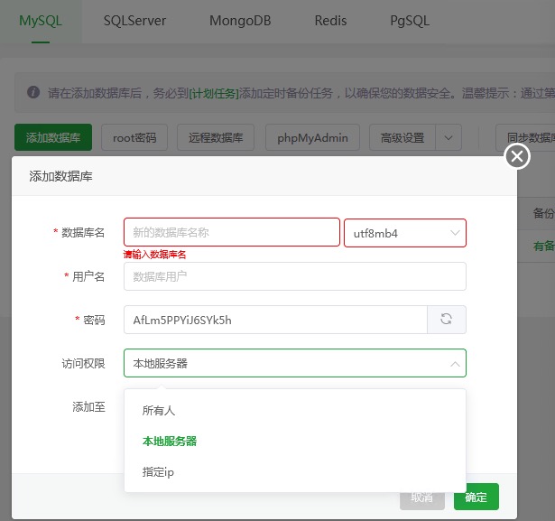Open the utf8mb4 charset dropdown
Image resolution: width=555 pixels, height=521 pixels.
click(405, 233)
